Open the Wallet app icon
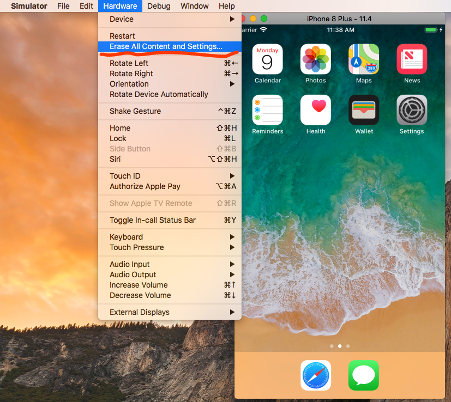 tap(364, 110)
